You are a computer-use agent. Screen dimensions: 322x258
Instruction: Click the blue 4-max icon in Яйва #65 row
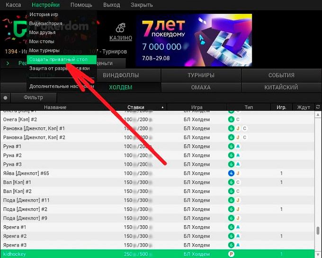point(231,173)
